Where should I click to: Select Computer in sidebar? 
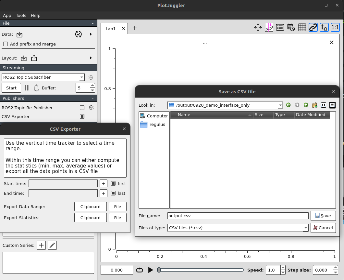coord(154,116)
